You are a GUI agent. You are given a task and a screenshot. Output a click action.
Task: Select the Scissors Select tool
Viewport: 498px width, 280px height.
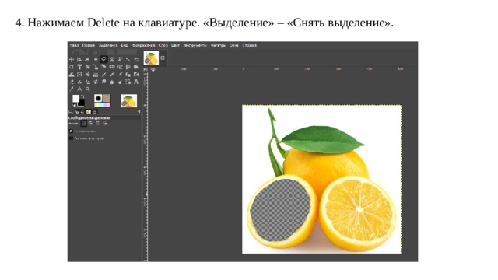112,59
